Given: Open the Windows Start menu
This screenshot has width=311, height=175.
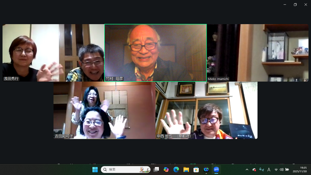Looking at the screenshot, I should 95,170.
